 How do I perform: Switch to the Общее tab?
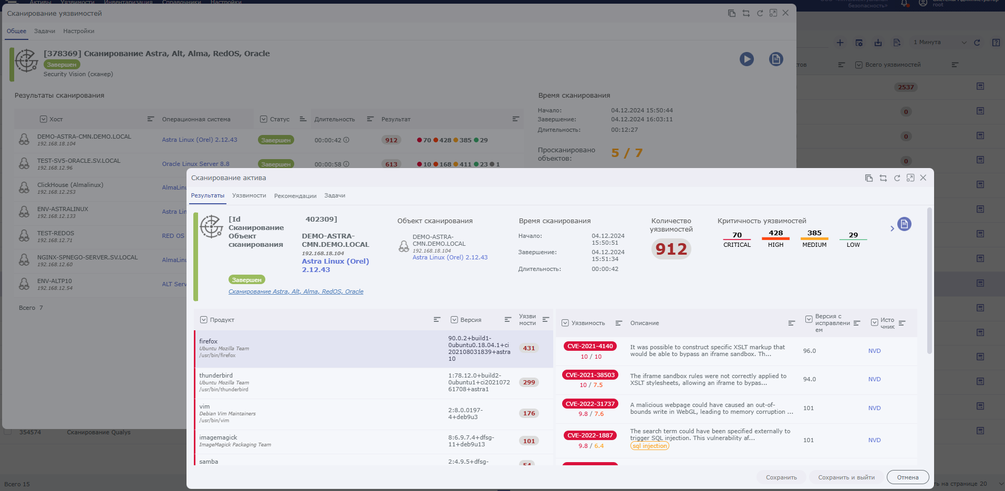[x=16, y=31]
